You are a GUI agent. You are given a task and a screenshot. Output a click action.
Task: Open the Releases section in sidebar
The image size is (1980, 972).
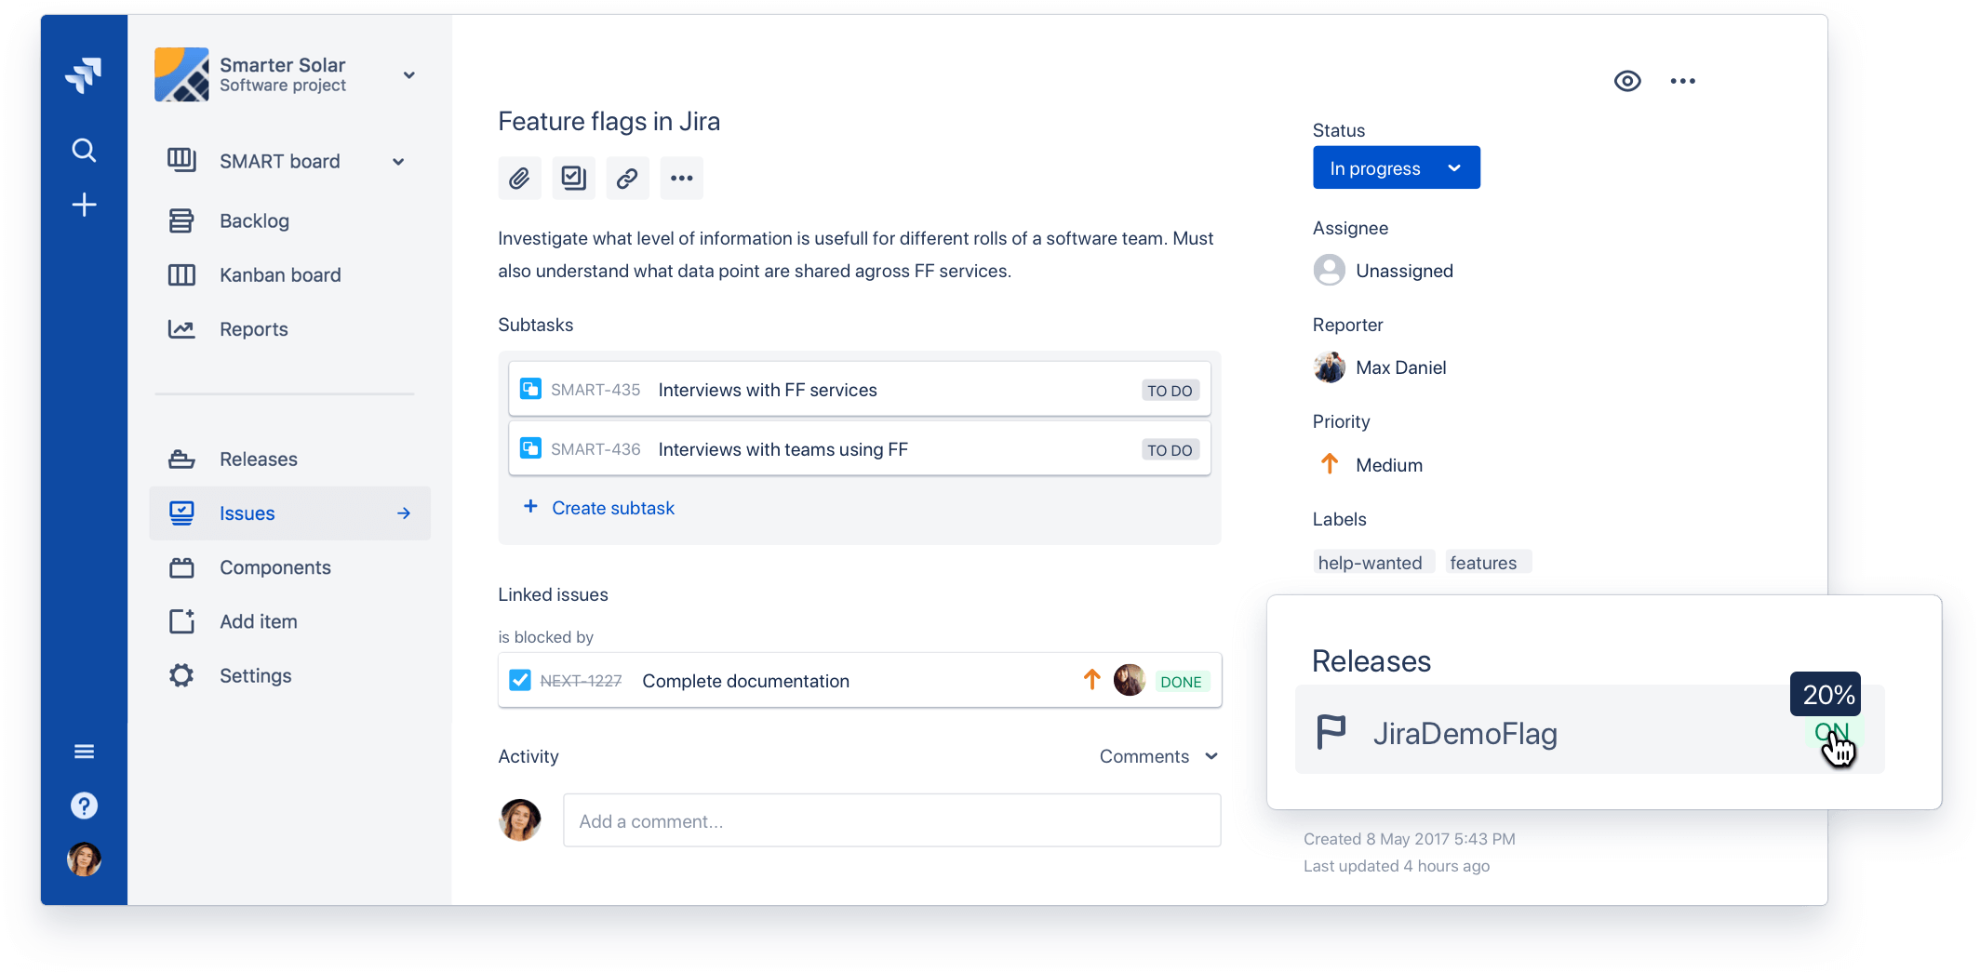point(258,459)
